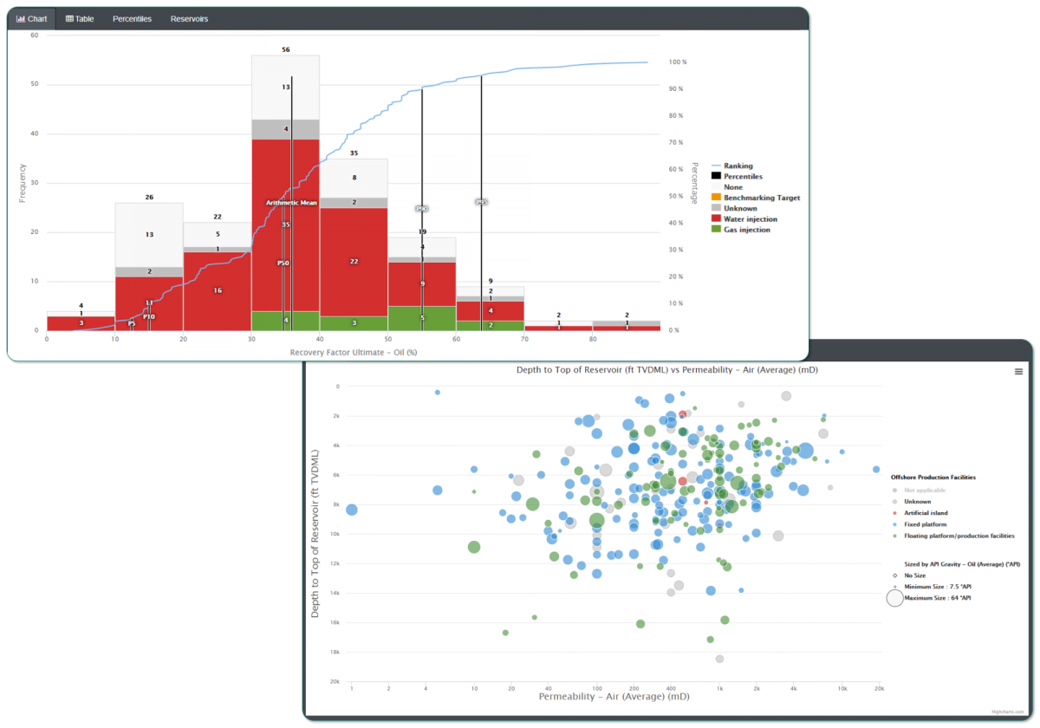Switch to the Percentiles tab
Viewport: 1040px width, 728px height.
(x=132, y=18)
